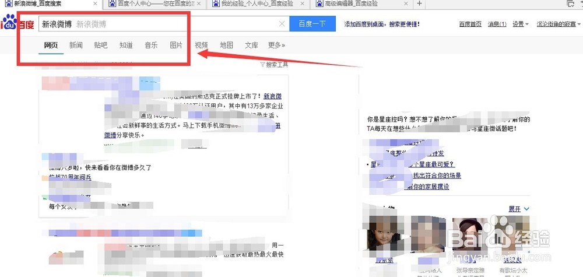Expand the 设置 dropdown
The height and width of the screenshot is (277, 583).
[x=521, y=24]
